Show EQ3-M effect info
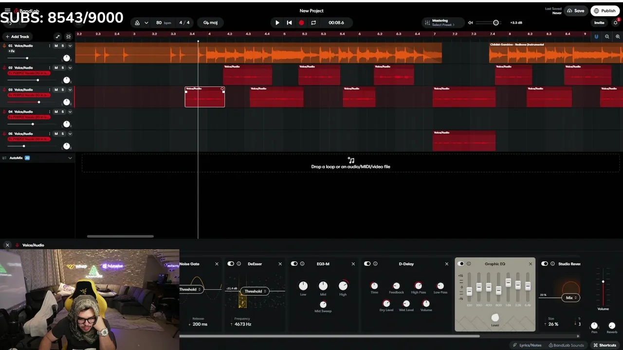 (302, 264)
